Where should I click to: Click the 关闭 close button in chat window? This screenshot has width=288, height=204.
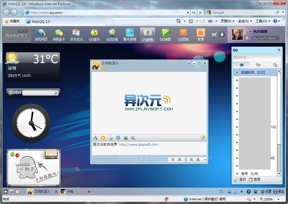coord(176,160)
